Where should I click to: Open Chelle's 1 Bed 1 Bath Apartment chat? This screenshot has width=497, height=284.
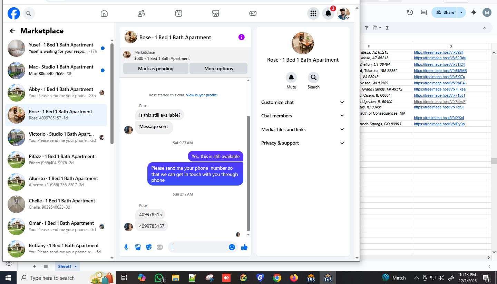[x=56, y=204]
